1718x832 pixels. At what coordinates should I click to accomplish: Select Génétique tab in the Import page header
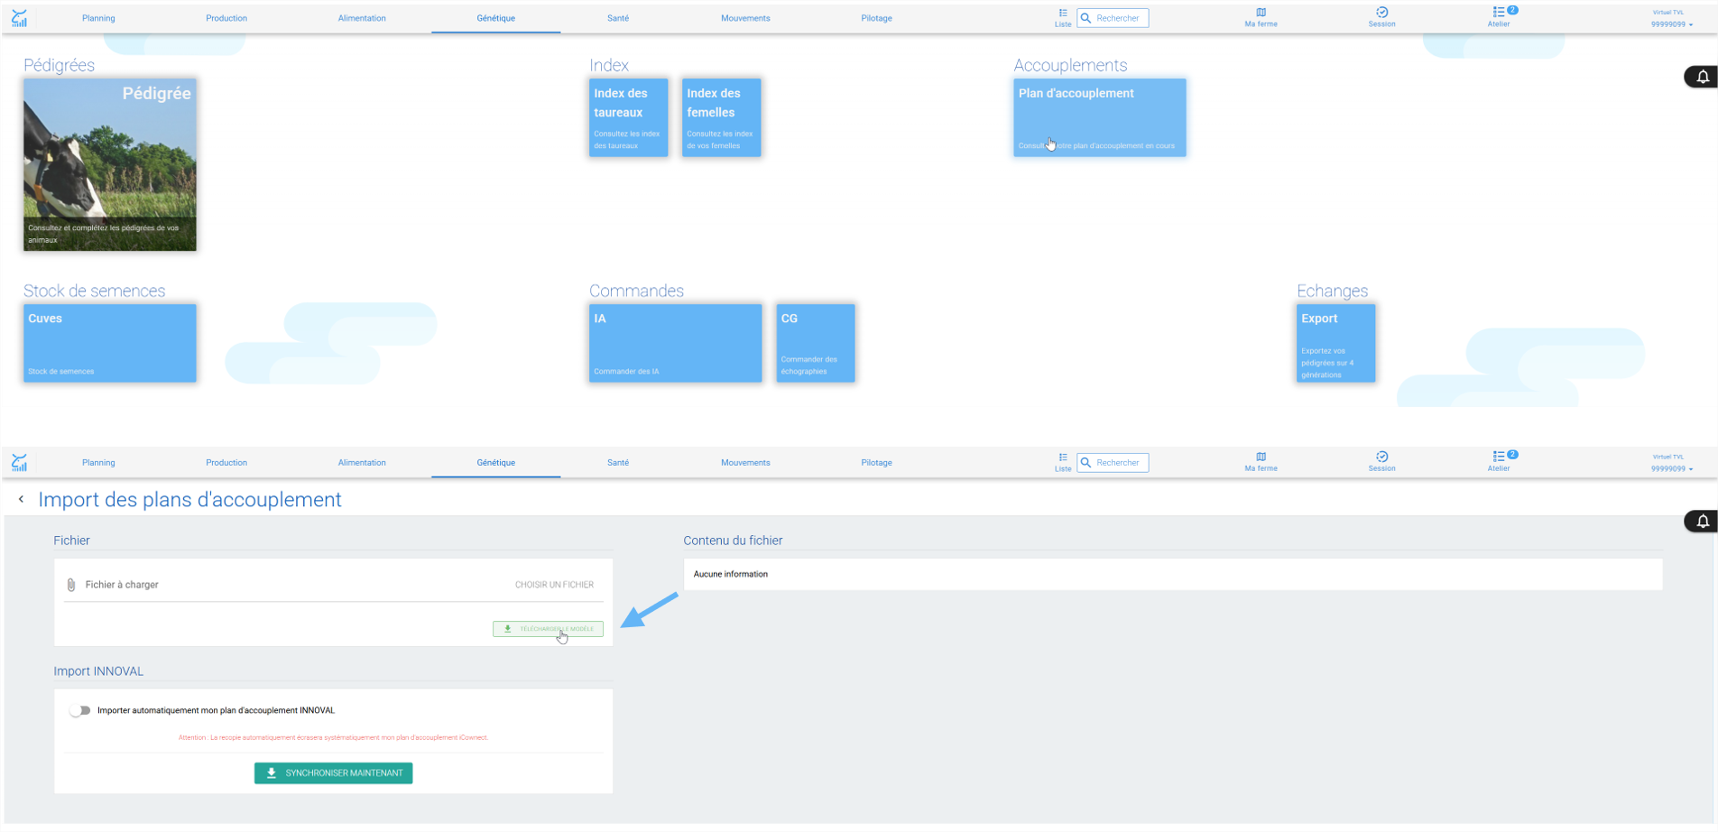496,463
